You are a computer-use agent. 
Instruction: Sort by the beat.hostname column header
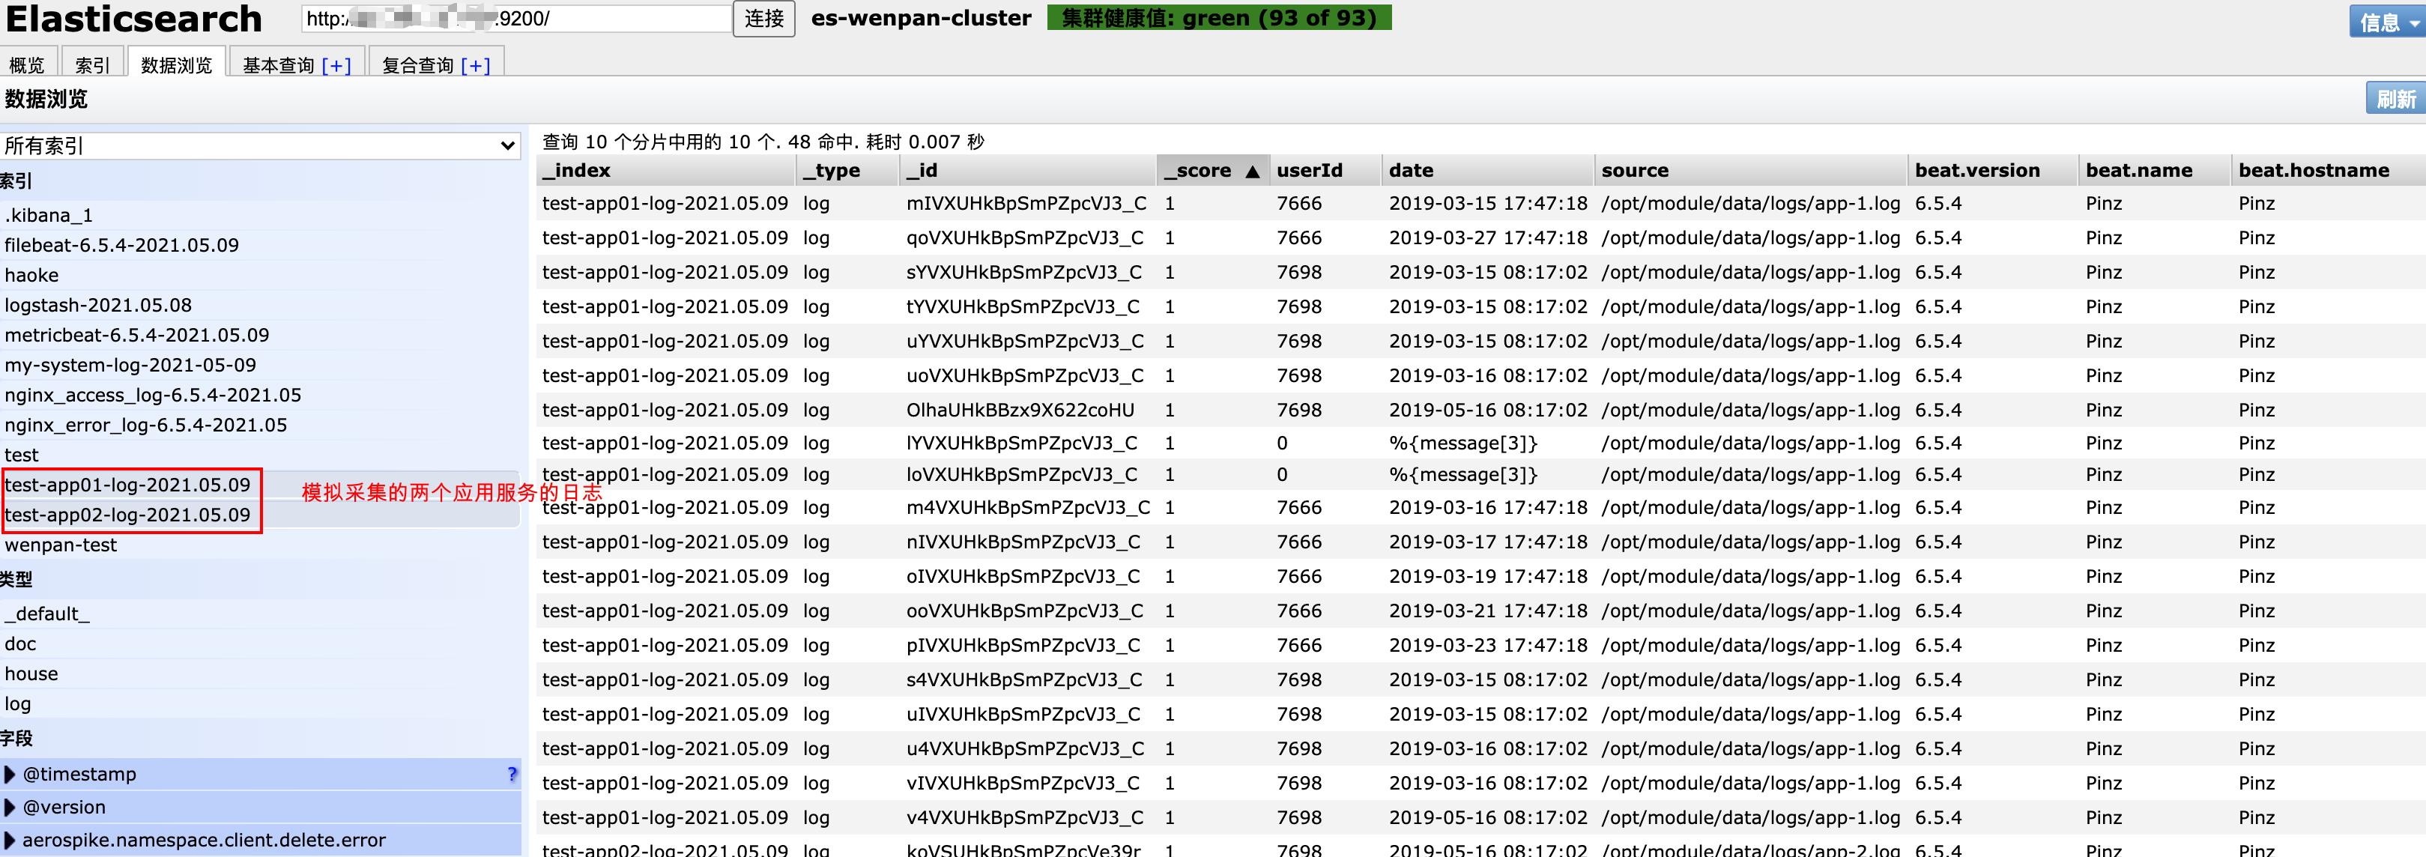pos(2329,171)
